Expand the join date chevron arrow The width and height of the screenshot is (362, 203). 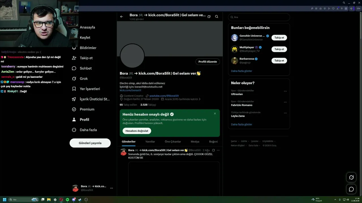(x=200, y=99)
